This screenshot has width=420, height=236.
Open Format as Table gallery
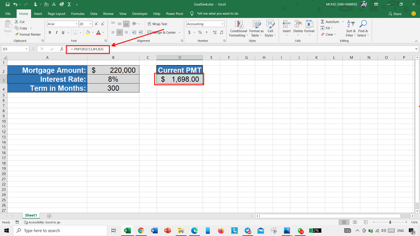tap(256, 29)
